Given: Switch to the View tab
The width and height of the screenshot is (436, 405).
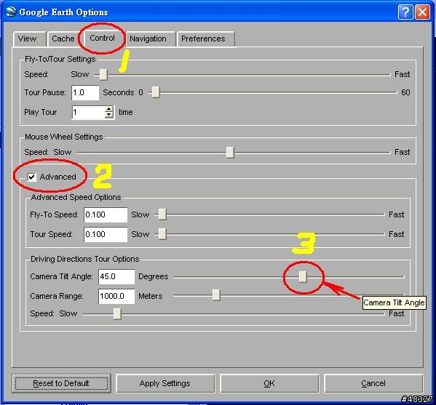Looking at the screenshot, I should pyautogui.click(x=28, y=39).
